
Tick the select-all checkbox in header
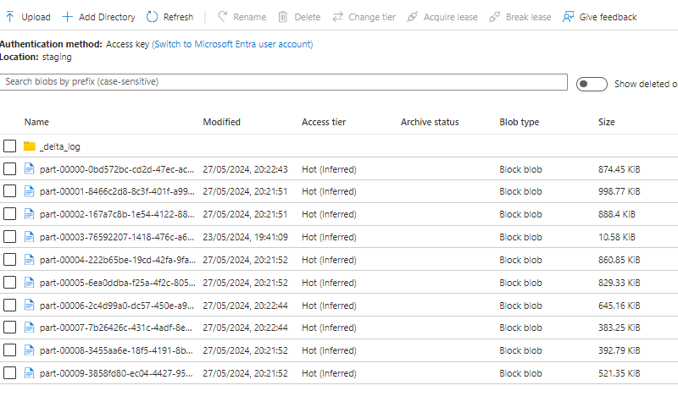(x=9, y=123)
